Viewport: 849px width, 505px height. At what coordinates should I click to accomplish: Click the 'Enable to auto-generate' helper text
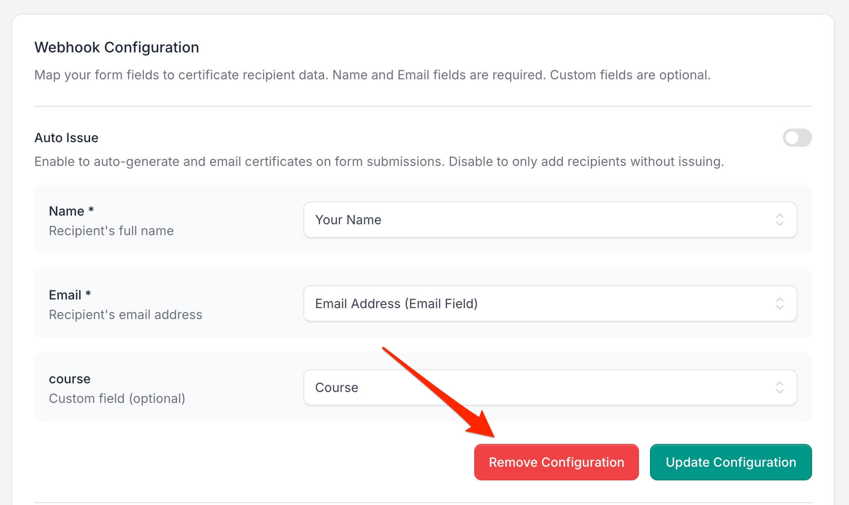point(379,161)
